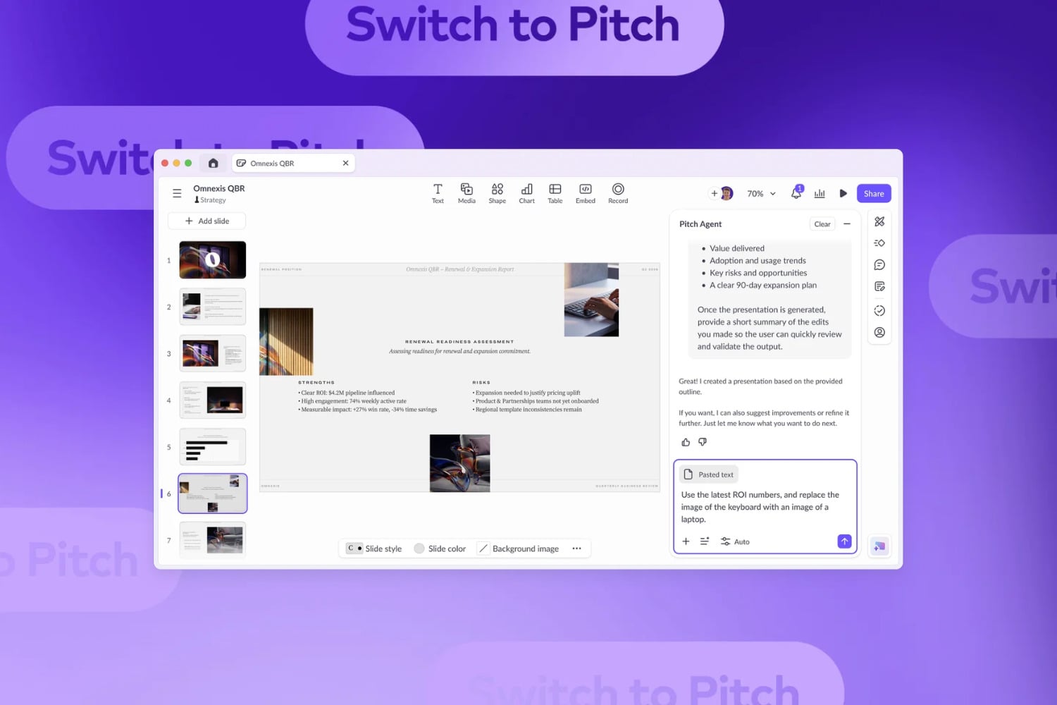
Task: Click the Pasted text attachment chip
Action: tap(709, 474)
